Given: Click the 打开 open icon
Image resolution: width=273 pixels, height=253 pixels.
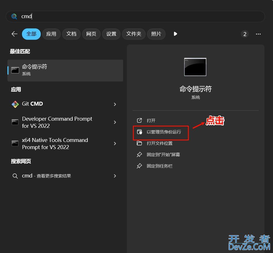Looking at the screenshot, I should tap(139, 120).
